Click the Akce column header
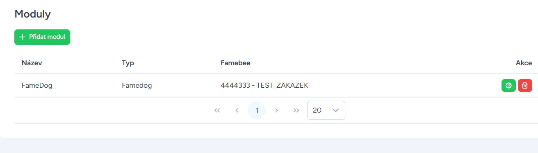The image size is (538, 153). coord(524,63)
